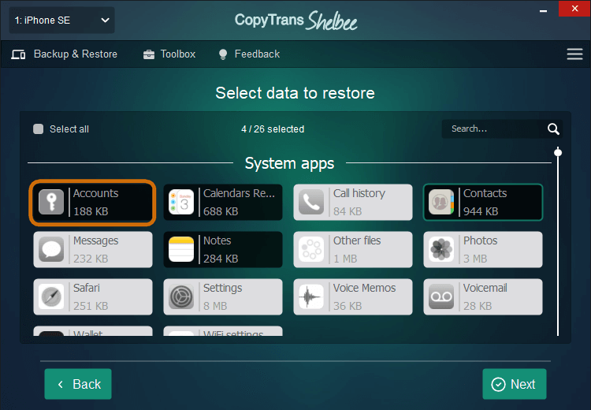This screenshot has width=591, height=410.
Task: Click the Feedback lightbulb icon
Action: [x=223, y=54]
